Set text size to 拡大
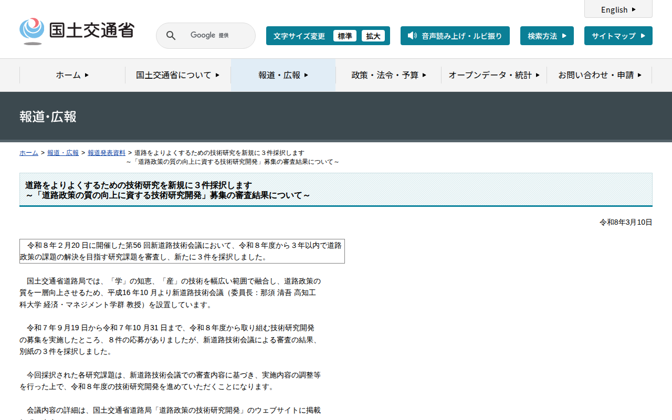Viewport: 672px width, 420px height. 373,36
